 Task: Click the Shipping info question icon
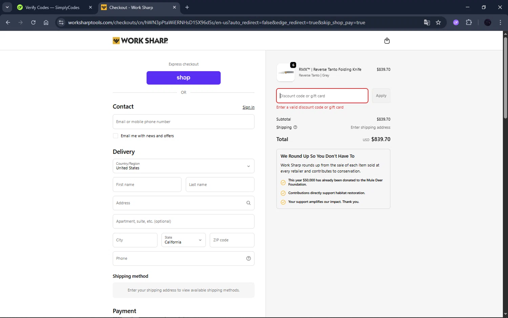tap(295, 127)
